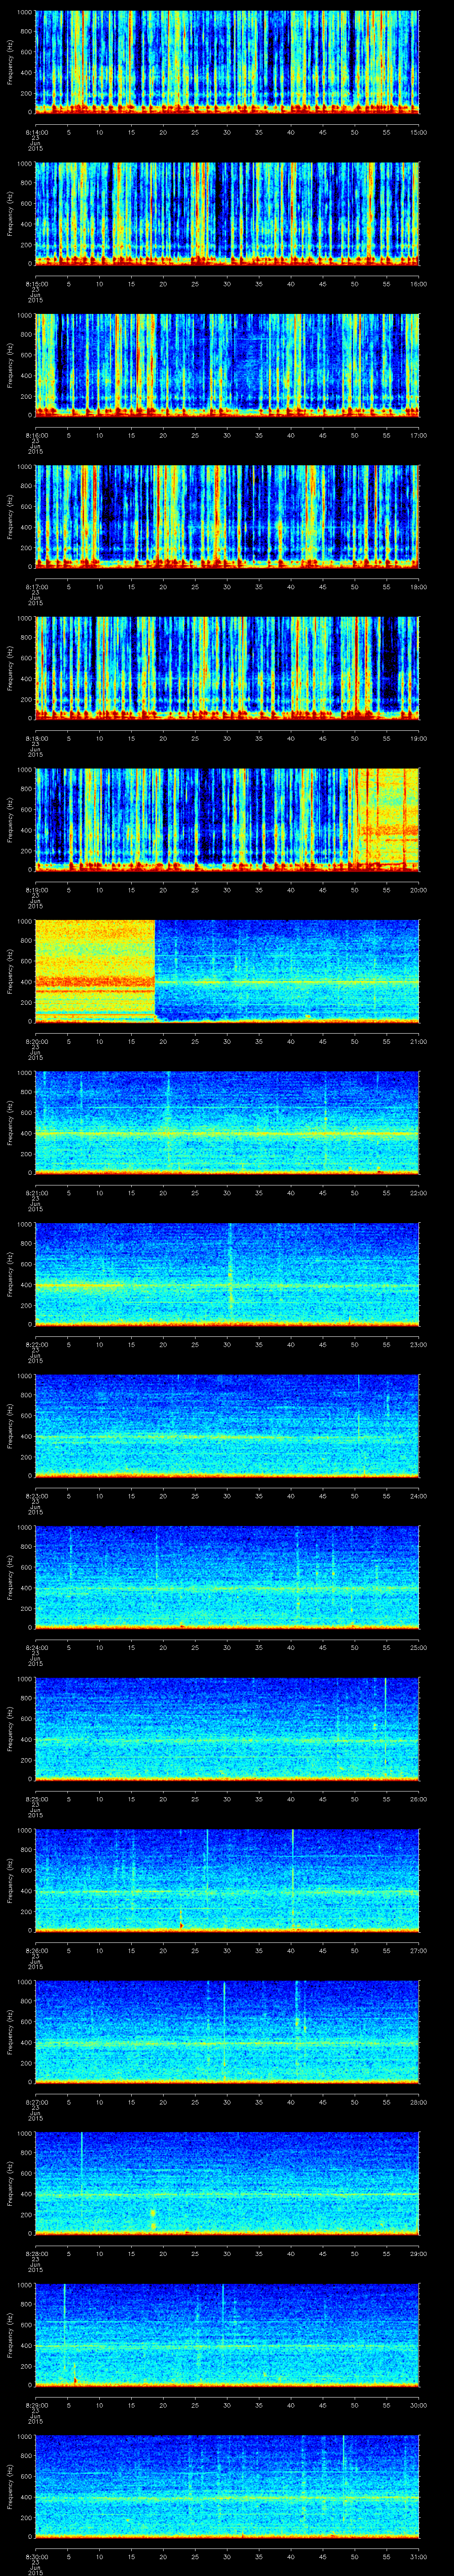This screenshot has width=454, height=2576.
Task: Click the 8:22:00 time axis label
Action: (x=36, y=1344)
